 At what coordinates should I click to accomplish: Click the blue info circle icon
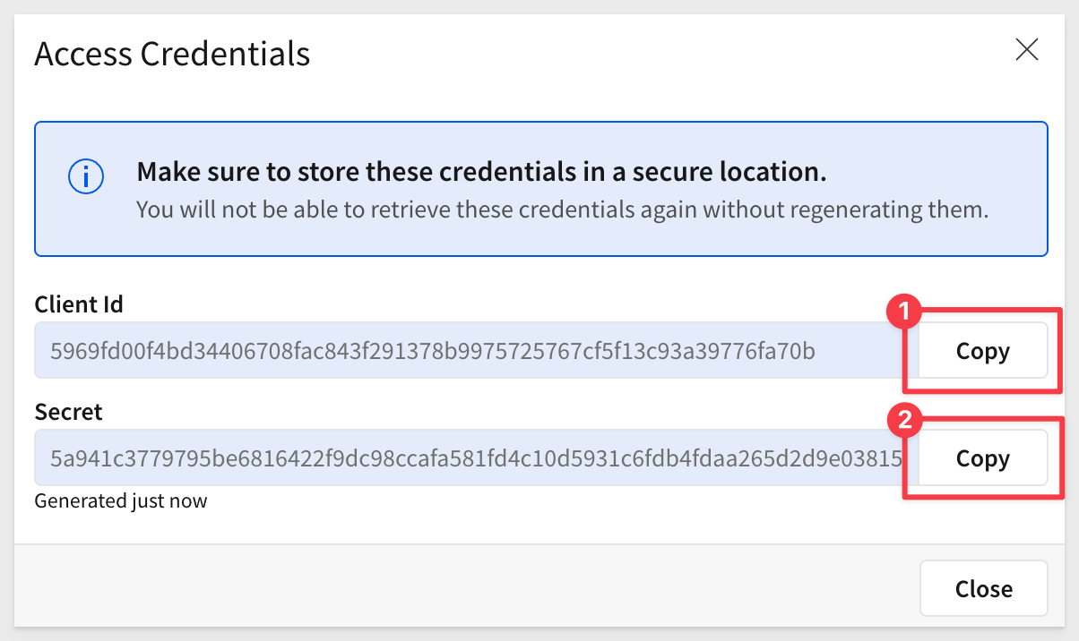pyautogui.click(x=86, y=175)
